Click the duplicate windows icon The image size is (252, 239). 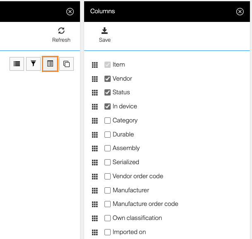coord(66,64)
